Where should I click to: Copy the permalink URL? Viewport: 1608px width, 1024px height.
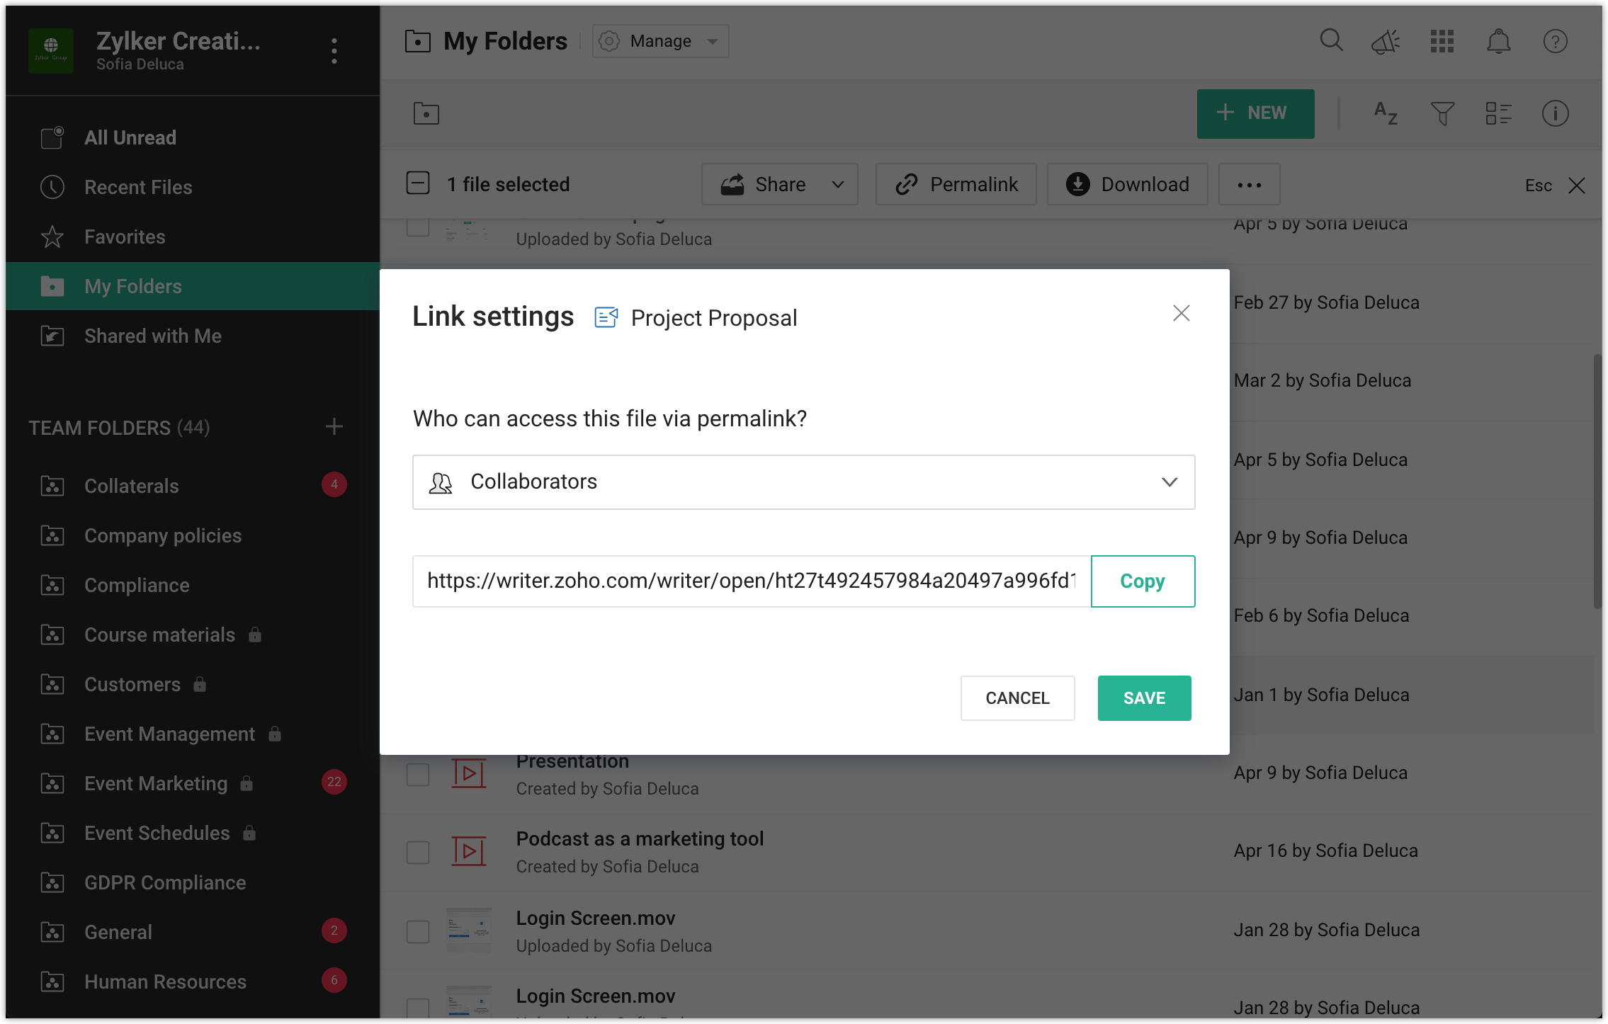[x=1142, y=581]
